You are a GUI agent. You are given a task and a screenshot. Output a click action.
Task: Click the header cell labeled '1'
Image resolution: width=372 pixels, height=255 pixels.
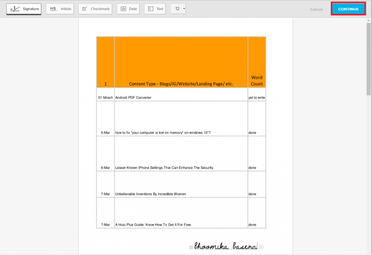coord(105,62)
